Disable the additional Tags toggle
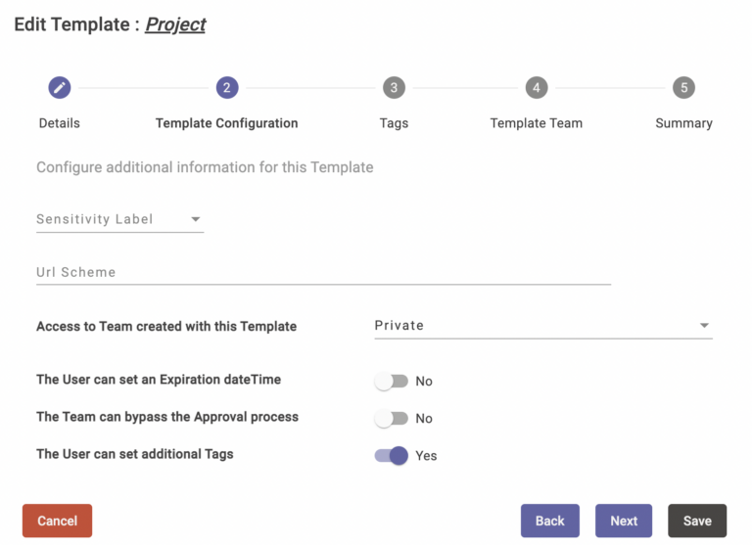The image size is (752, 545). tap(391, 455)
